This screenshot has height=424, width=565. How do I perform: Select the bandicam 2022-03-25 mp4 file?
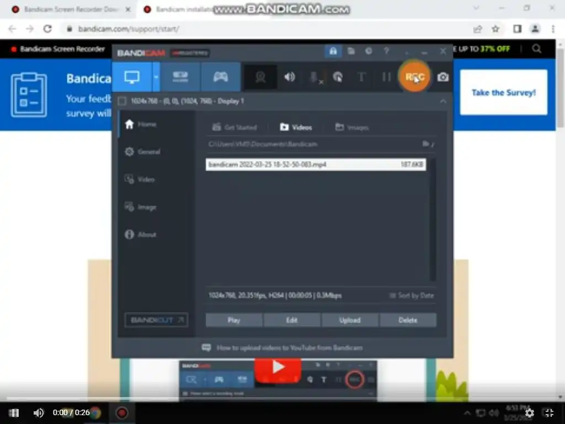(x=316, y=165)
